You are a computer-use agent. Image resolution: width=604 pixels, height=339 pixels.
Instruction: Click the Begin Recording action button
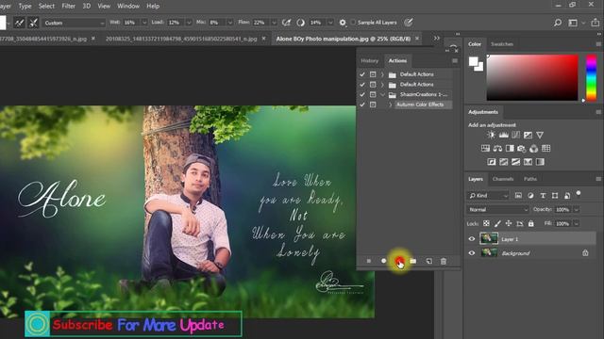(383, 261)
